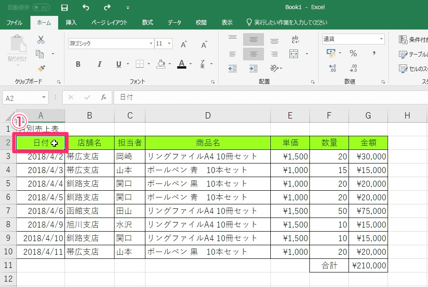Image resolution: width=428 pixels, height=287 pixels.
Task: Click the Tell Me search box
Action: click(287, 23)
